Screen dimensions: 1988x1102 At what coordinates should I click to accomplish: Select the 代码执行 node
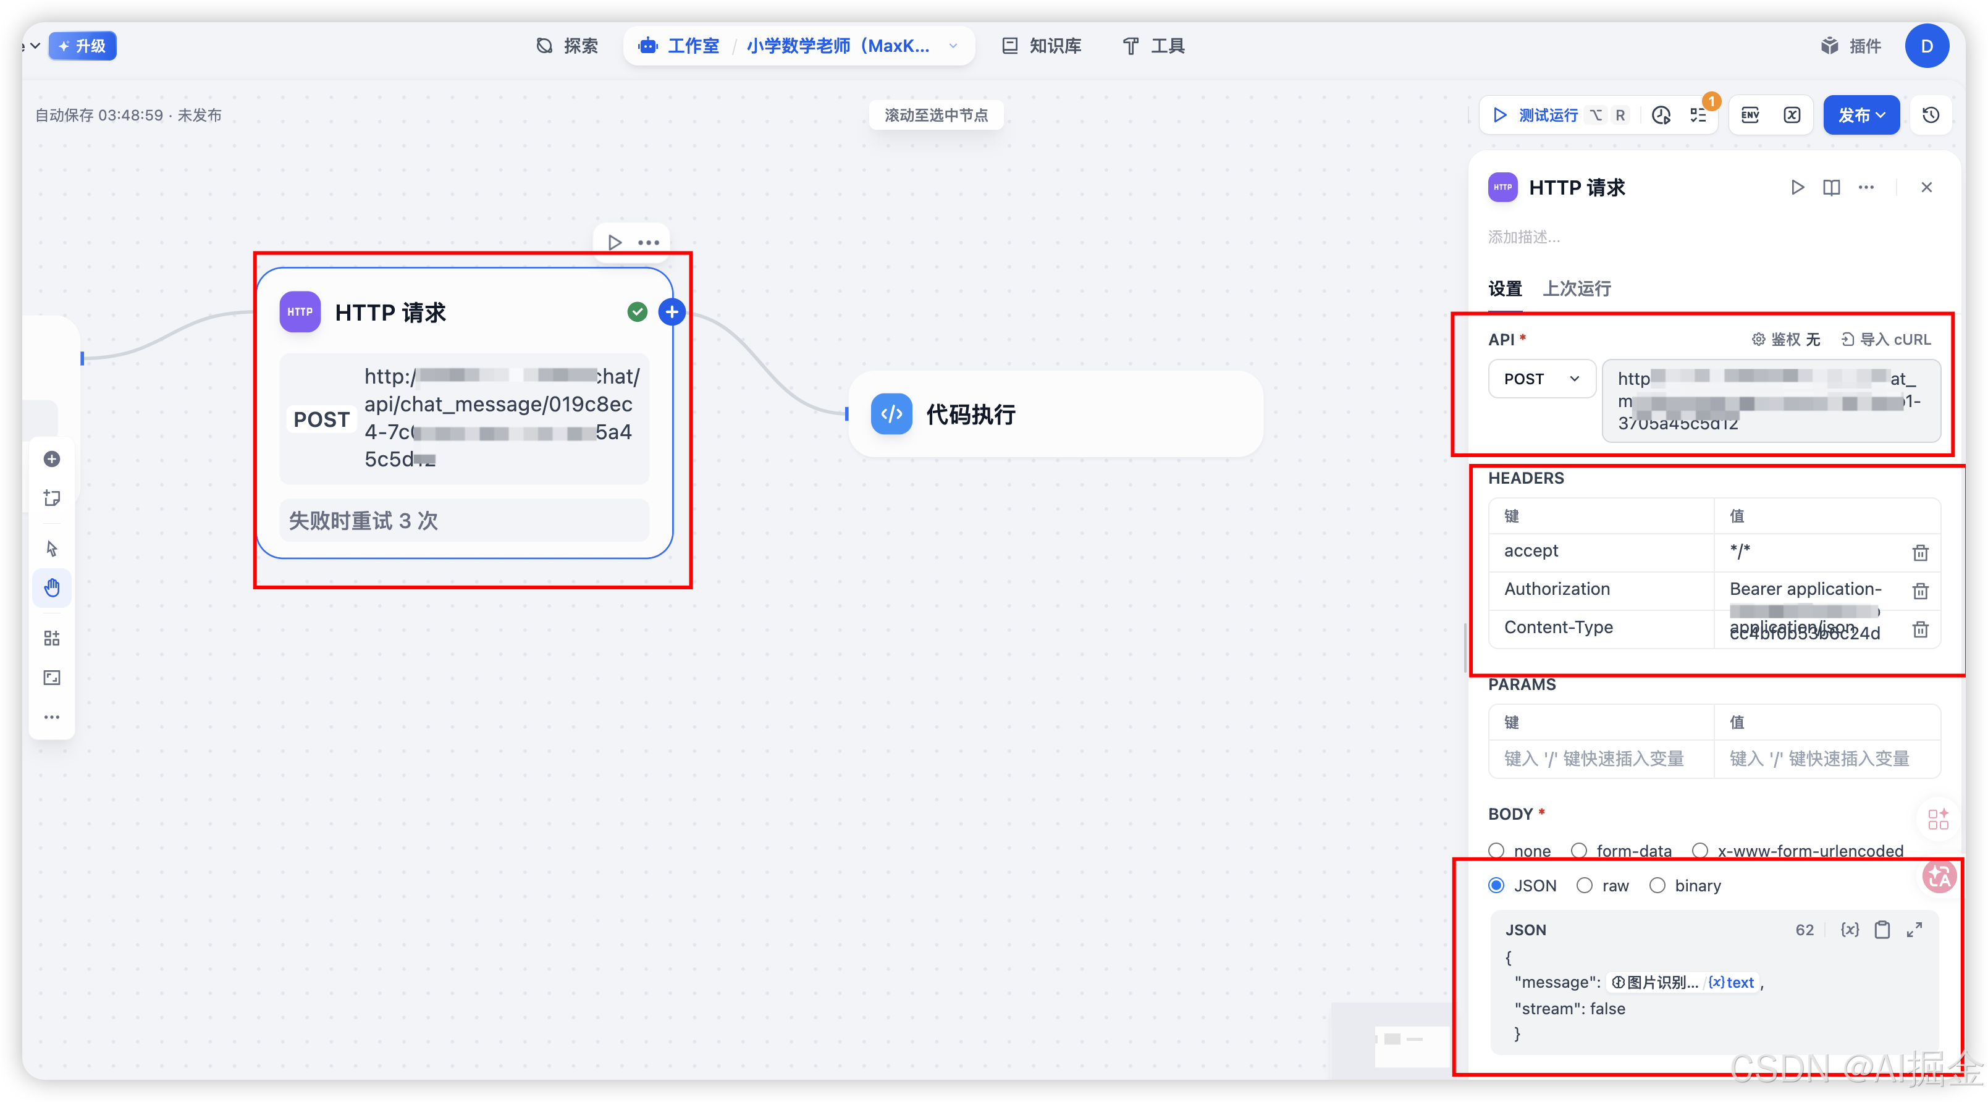pos(1055,414)
